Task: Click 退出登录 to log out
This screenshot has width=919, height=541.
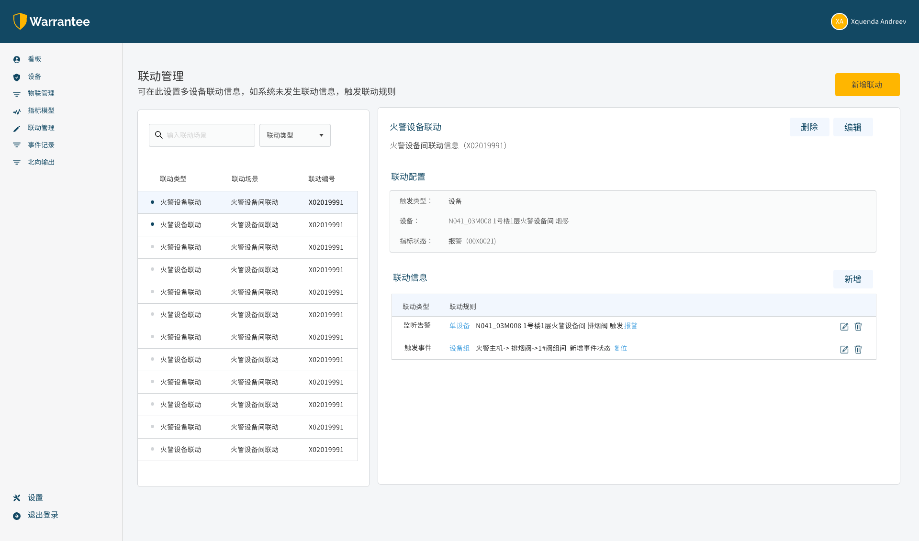Action: (43, 515)
